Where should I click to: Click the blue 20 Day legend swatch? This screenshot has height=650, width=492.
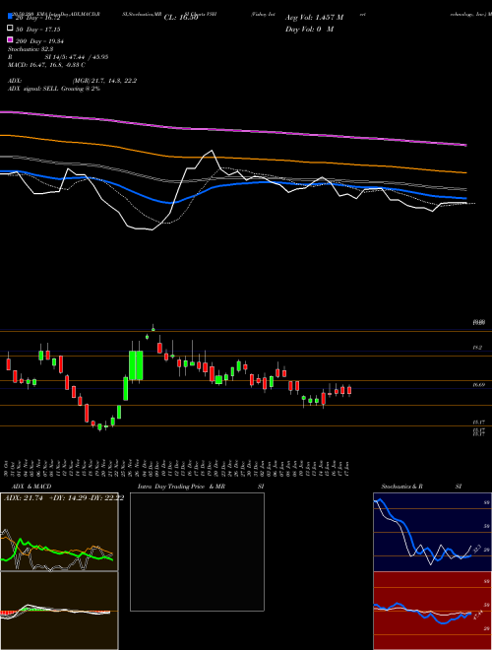pos(10,18)
